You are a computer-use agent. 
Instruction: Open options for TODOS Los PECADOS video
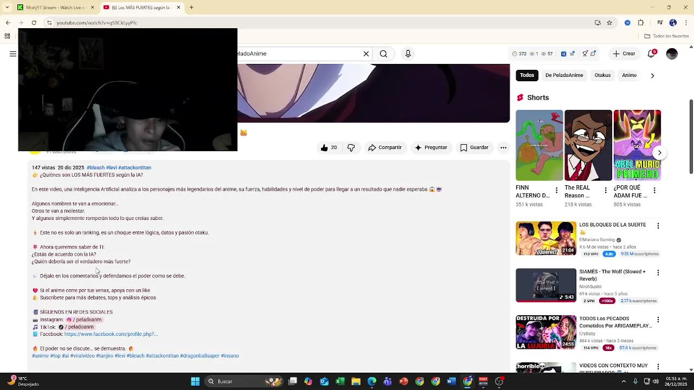pyautogui.click(x=658, y=320)
